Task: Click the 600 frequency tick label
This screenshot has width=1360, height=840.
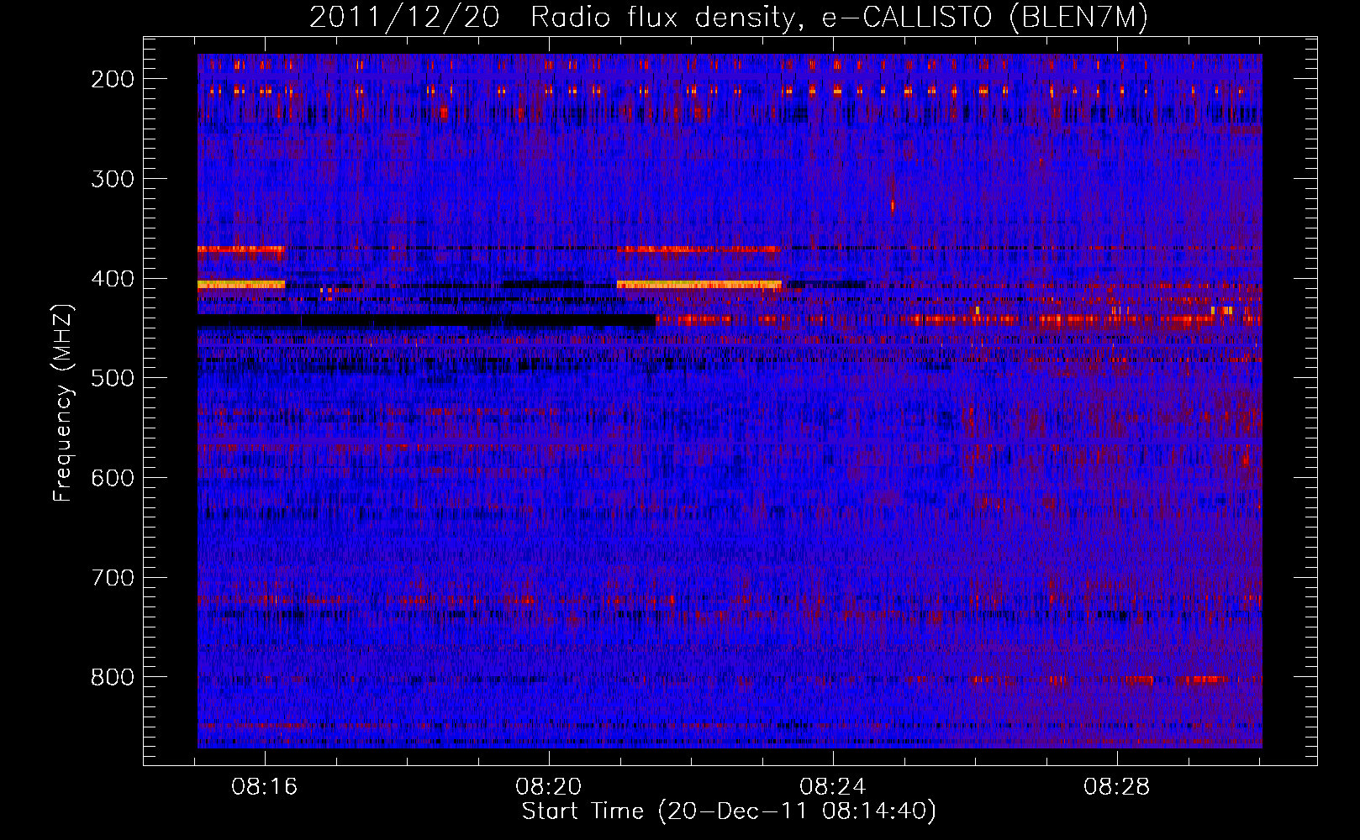Action: pyautogui.click(x=113, y=478)
